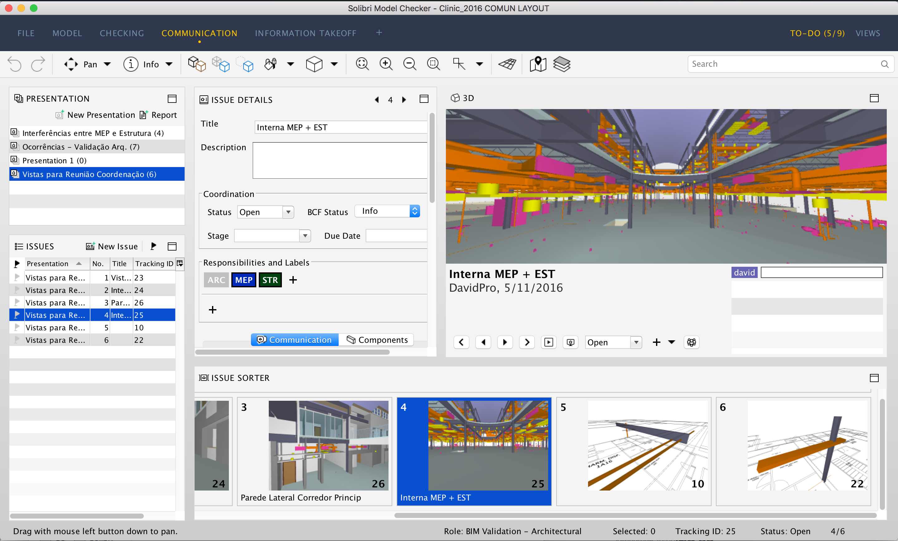
Task: Toggle the MEP responsibility label
Action: point(244,280)
